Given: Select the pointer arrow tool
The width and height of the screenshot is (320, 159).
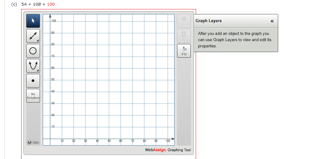Looking at the screenshot, I should point(33,21).
